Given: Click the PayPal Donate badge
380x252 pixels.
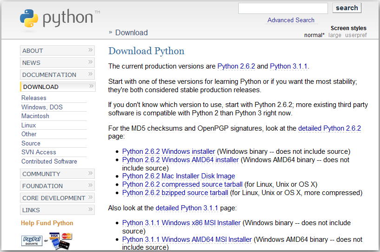Looking at the screenshot, I should click(x=32, y=240).
